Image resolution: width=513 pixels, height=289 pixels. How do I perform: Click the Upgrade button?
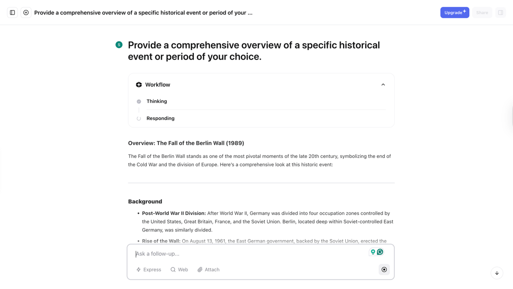coord(454,12)
